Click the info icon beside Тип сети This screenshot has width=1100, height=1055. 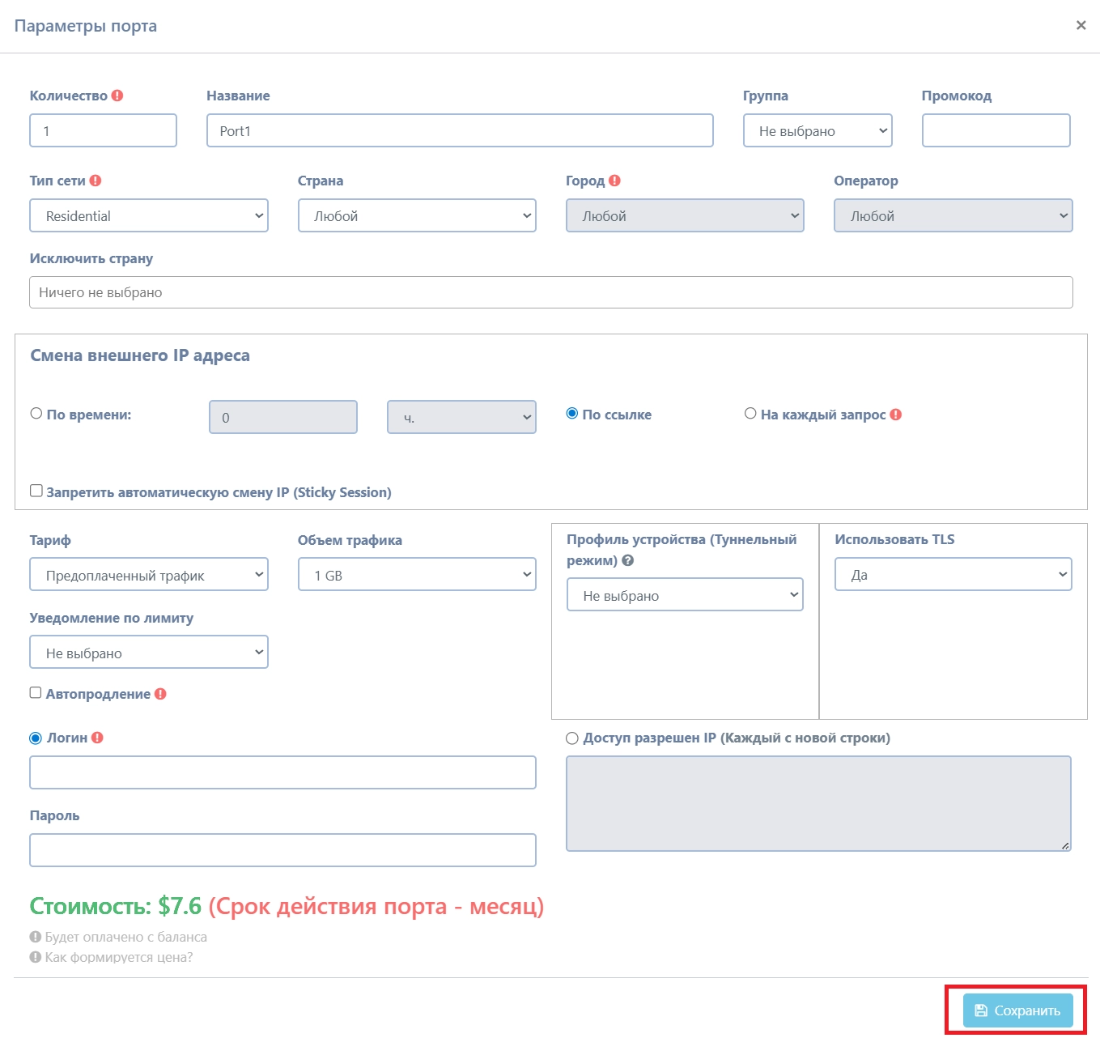pos(96,181)
